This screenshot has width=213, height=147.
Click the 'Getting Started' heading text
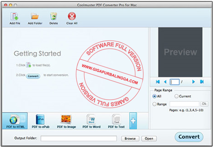(x=37, y=54)
